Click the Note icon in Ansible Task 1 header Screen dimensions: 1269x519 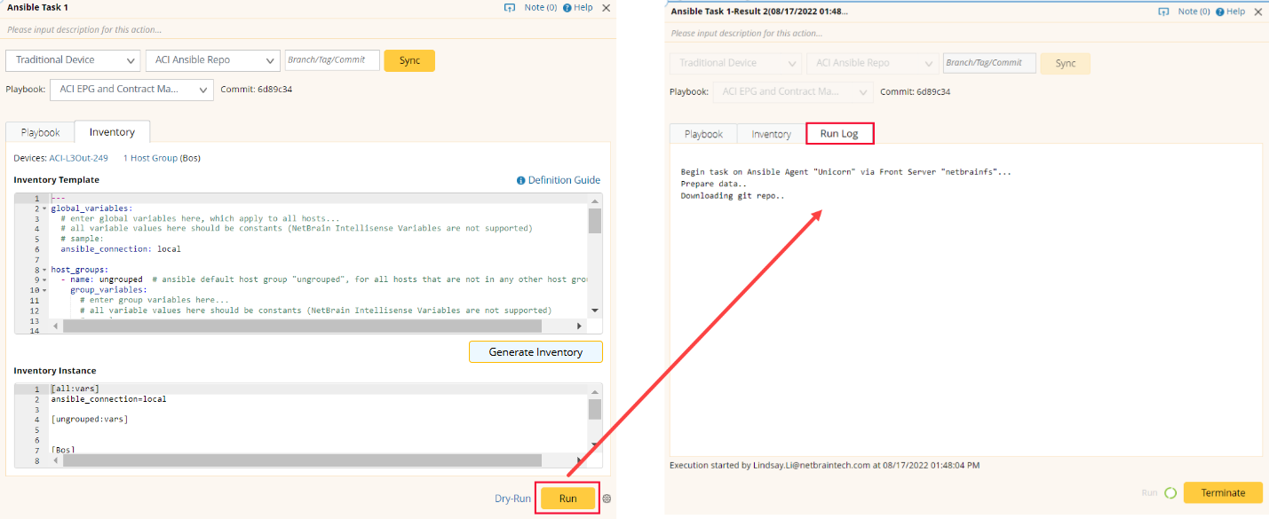510,7
